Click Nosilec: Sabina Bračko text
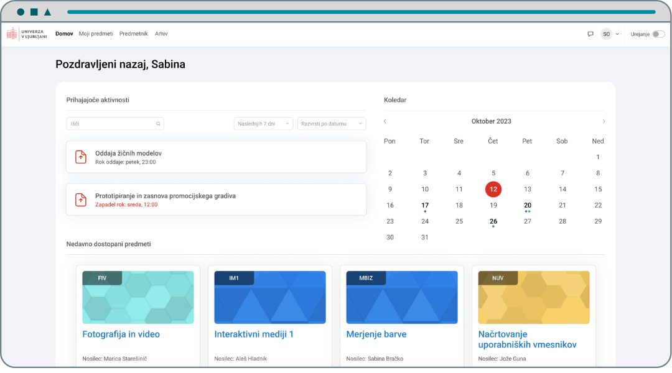This screenshot has width=672, height=373. [x=375, y=359]
